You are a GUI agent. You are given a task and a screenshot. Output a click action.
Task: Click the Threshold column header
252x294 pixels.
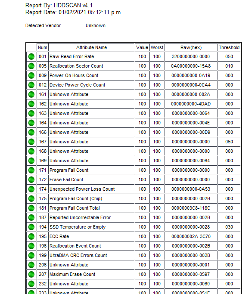pos(229,47)
